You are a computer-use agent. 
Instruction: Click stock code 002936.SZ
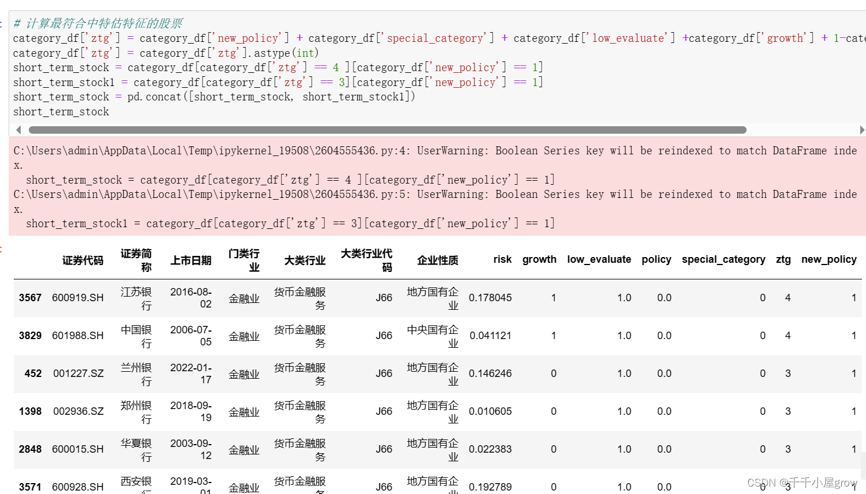pos(79,411)
